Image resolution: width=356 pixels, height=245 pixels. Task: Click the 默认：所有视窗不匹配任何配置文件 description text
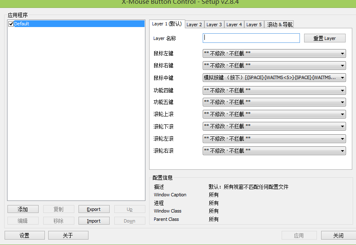coord(248,187)
